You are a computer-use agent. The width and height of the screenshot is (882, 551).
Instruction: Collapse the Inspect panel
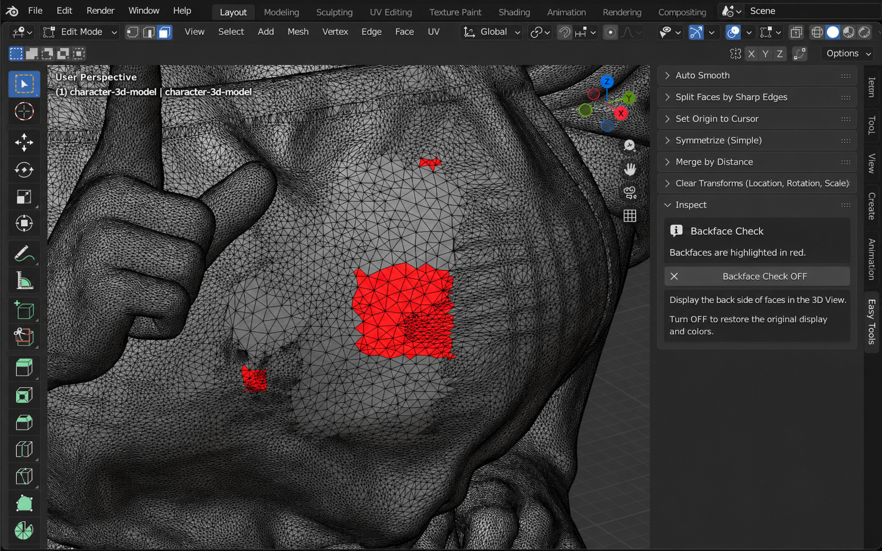point(757,205)
